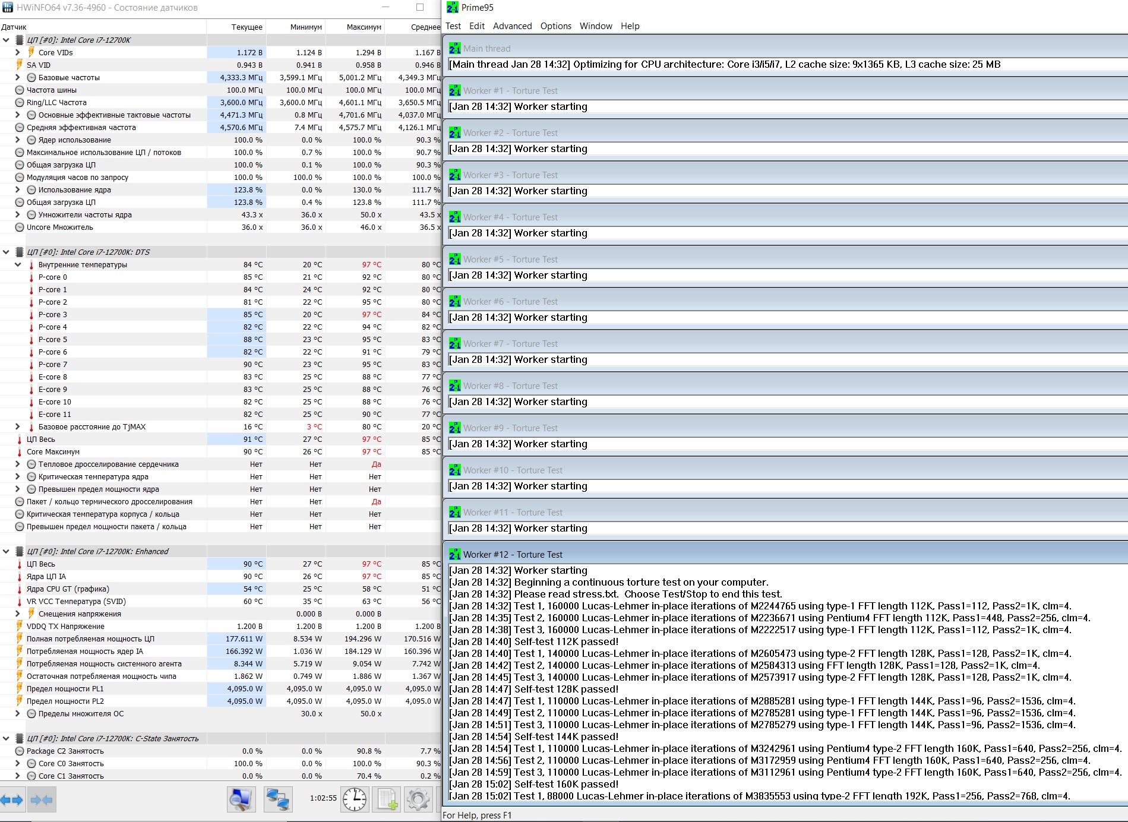
Task: Open the Options menu in Prime95
Action: point(556,26)
